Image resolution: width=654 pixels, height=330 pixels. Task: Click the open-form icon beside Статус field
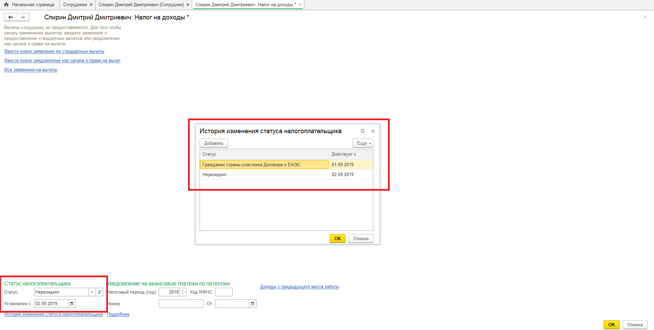(x=100, y=292)
